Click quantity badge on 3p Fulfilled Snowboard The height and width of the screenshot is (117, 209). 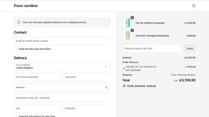pyautogui.click(x=132, y=18)
